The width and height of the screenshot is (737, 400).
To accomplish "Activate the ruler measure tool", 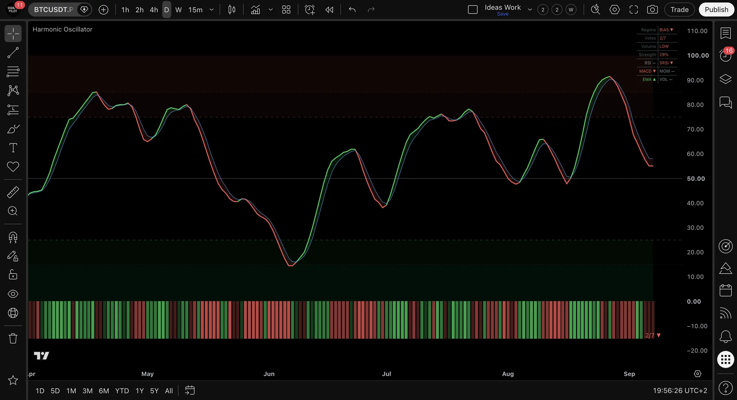I will click(13, 192).
